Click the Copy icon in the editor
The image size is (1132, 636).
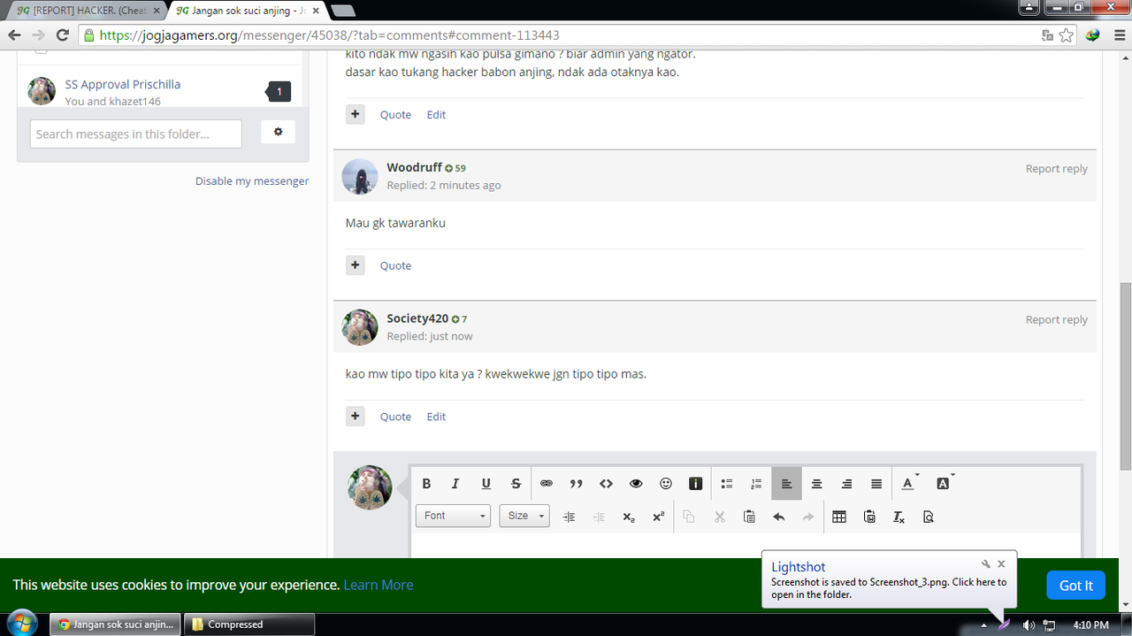pos(690,517)
